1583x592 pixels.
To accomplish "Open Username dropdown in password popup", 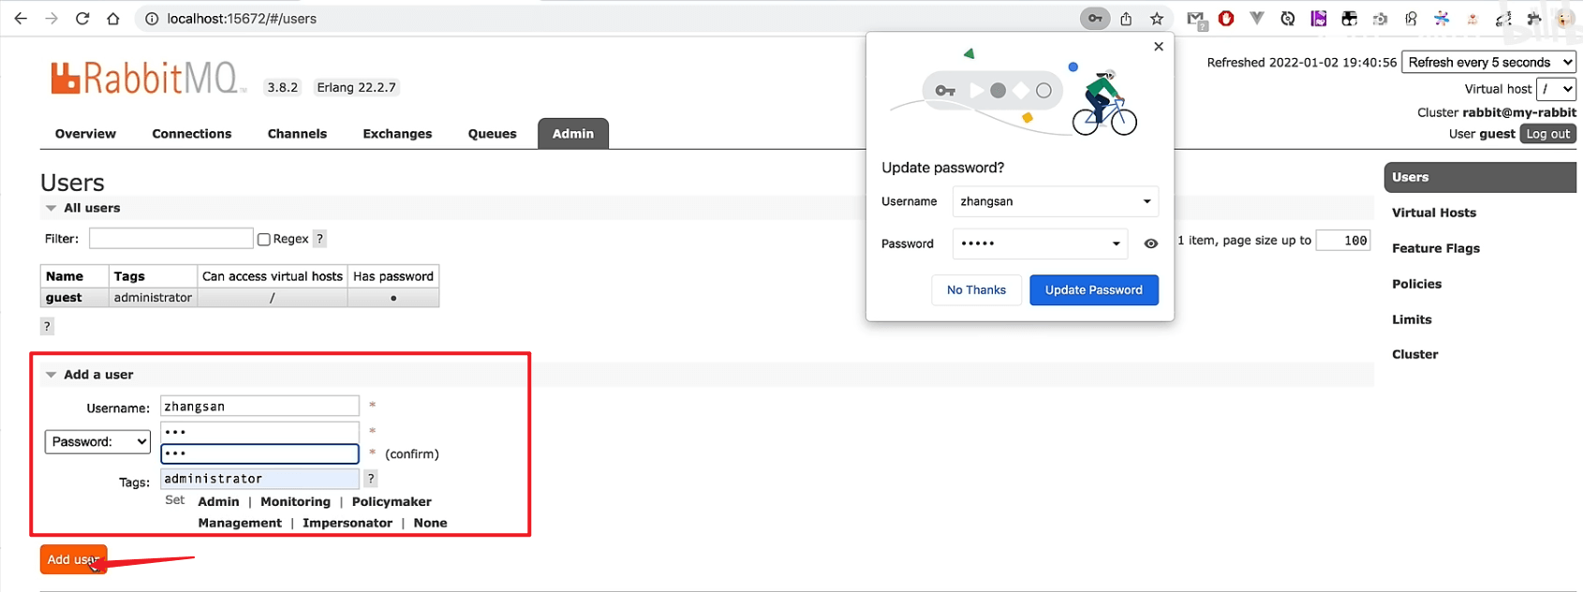I will pyautogui.click(x=1056, y=201).
